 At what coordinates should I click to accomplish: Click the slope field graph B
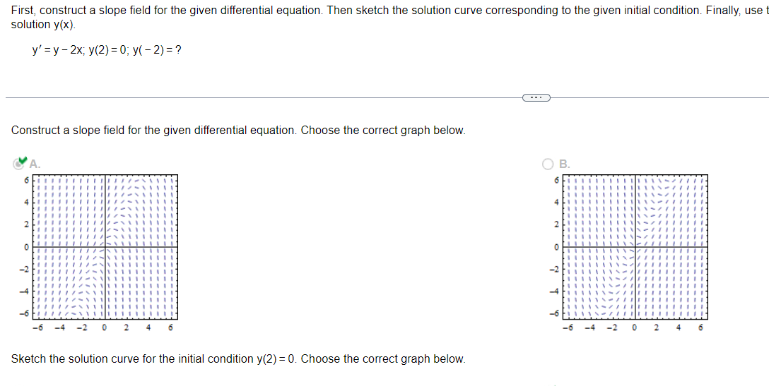635,247
